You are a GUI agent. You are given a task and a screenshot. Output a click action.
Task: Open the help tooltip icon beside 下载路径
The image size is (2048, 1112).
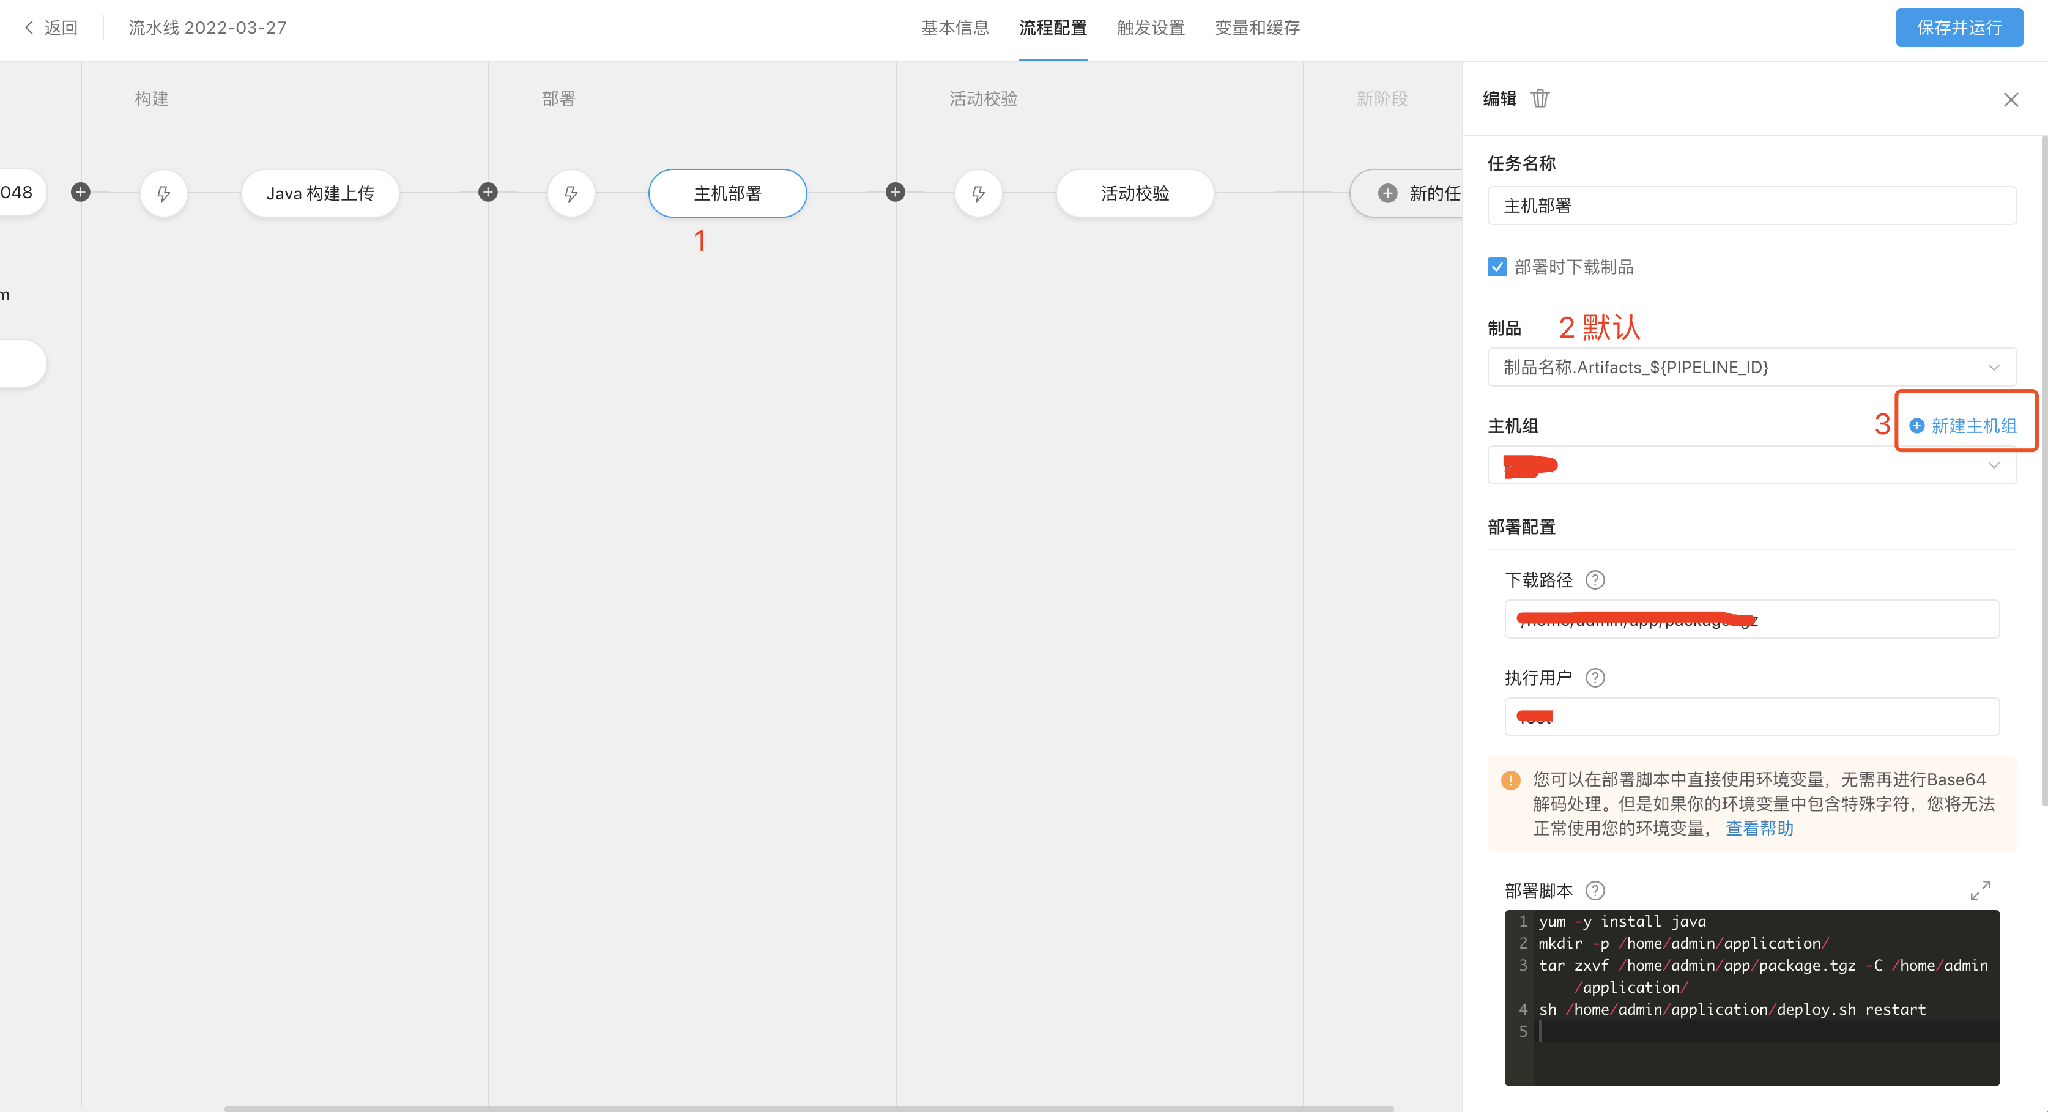tap(1594, 580)
